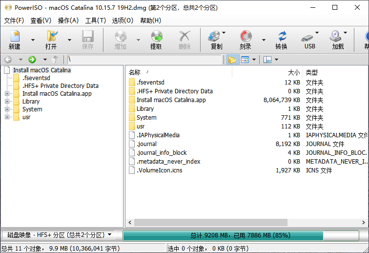Screen dimensions: 369x253
Task: Open the 选项(O) menu
Action: point(123,21)
